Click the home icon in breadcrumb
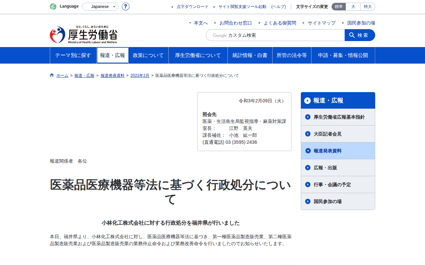Viewport: 425px width, 265px height. 52,75
